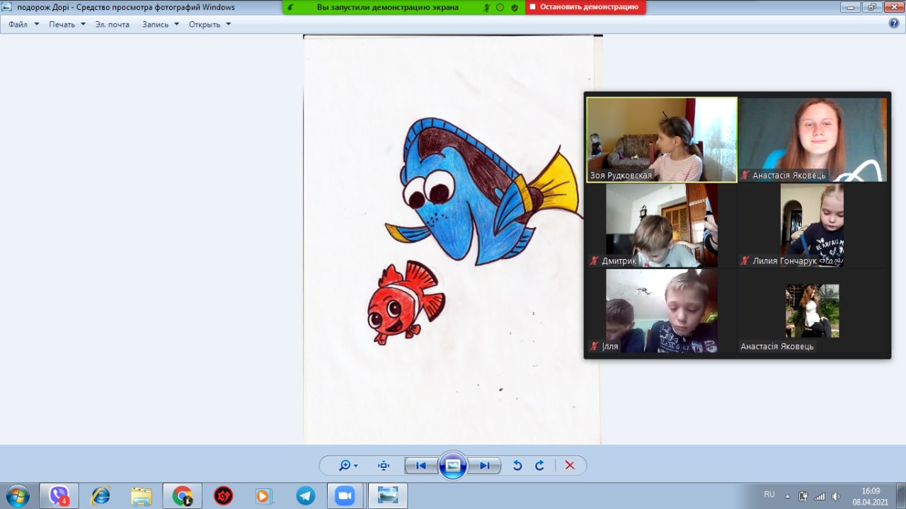The image size is (906, 509).
Task: Click the Show Desktop strip at taskbar end
Action: pyautogui.click(x=901, y=496)
